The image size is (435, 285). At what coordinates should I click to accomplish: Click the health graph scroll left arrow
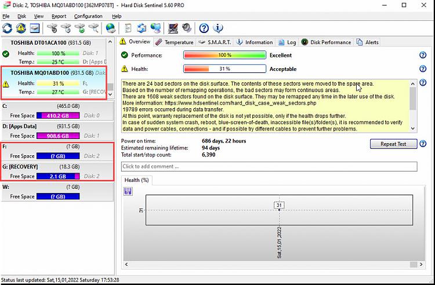[x=126, y=264]
